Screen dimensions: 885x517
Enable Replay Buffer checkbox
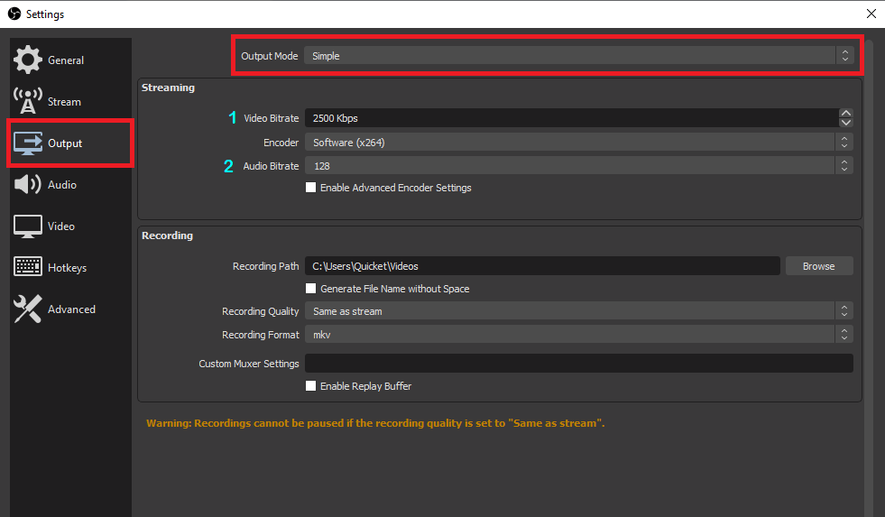point(310,386)
